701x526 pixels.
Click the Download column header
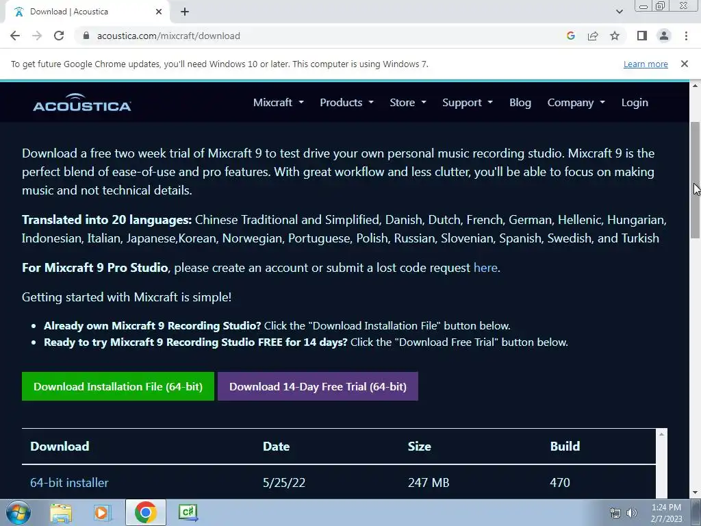(x=60, y=447)
